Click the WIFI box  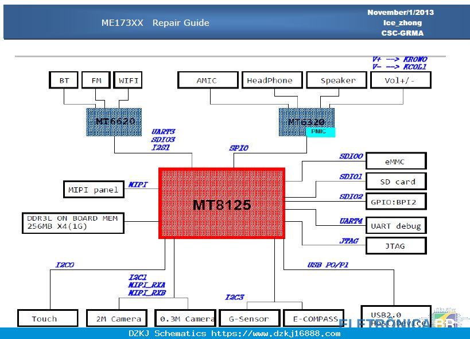tap(128, 80)
